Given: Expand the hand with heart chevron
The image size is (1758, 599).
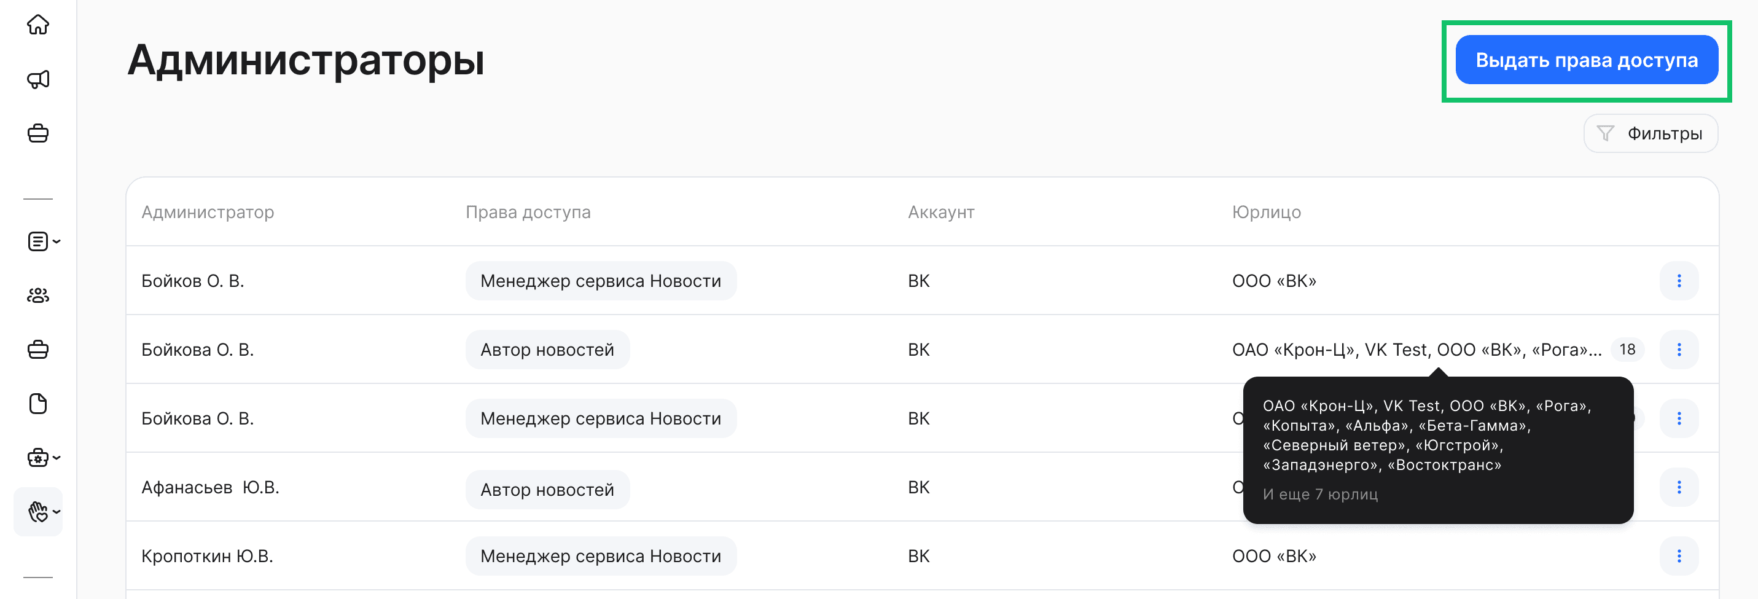Looking at the screenshot, I should tap(56, 512).
